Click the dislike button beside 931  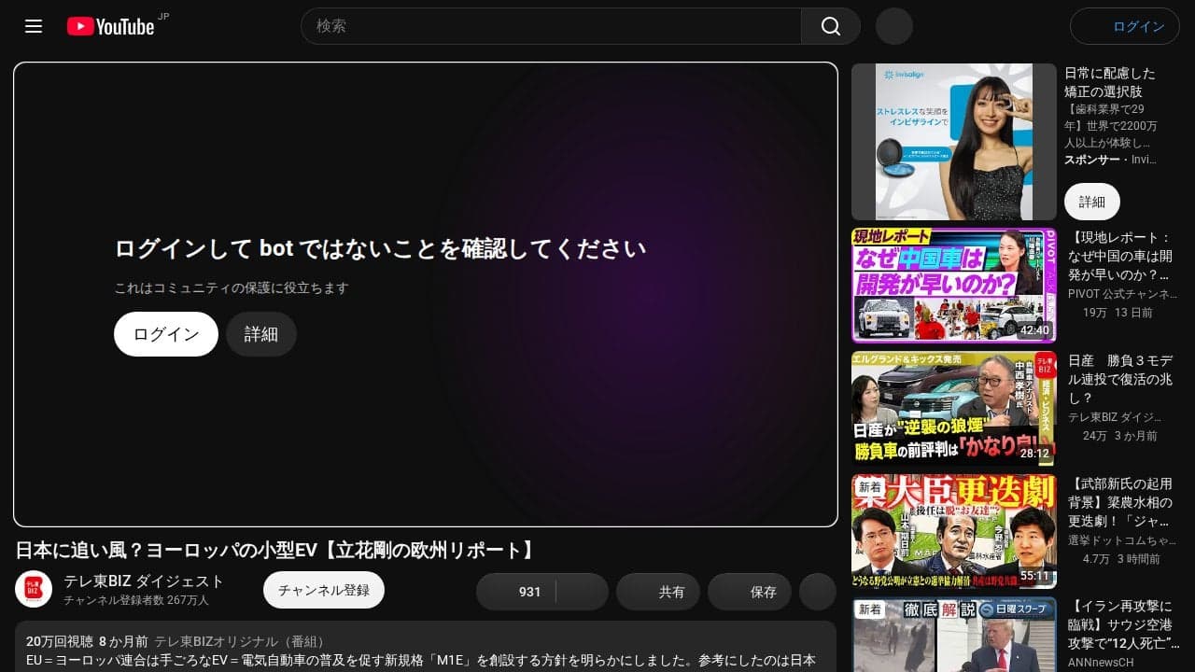click(583, 592)
